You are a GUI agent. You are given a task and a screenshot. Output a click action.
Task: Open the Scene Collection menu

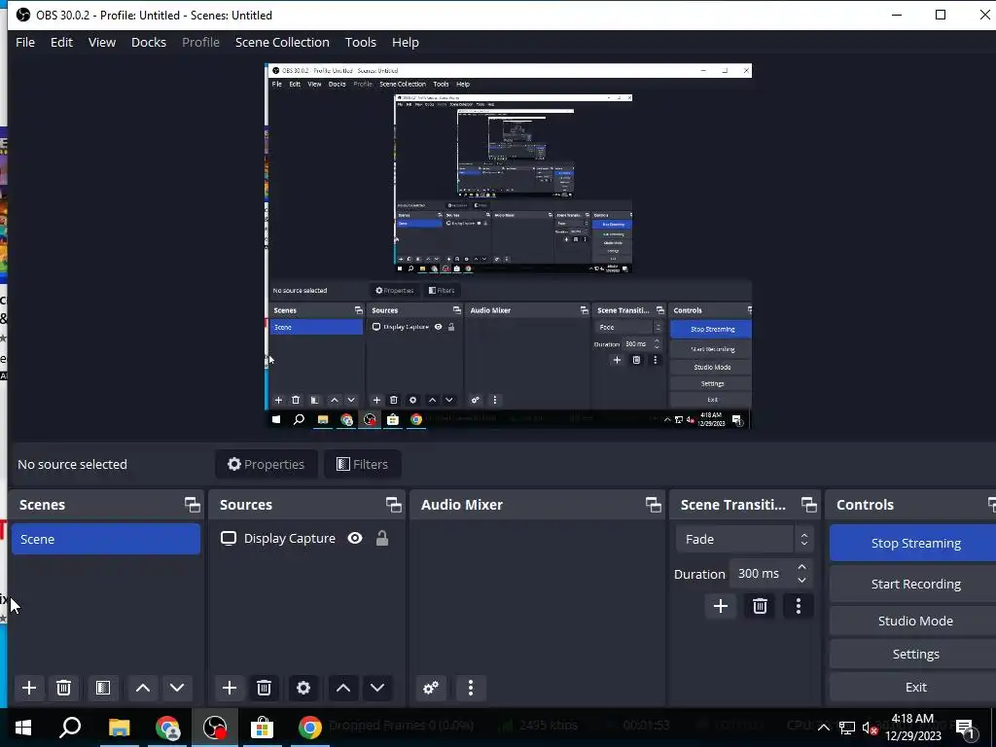click(283, 43)
